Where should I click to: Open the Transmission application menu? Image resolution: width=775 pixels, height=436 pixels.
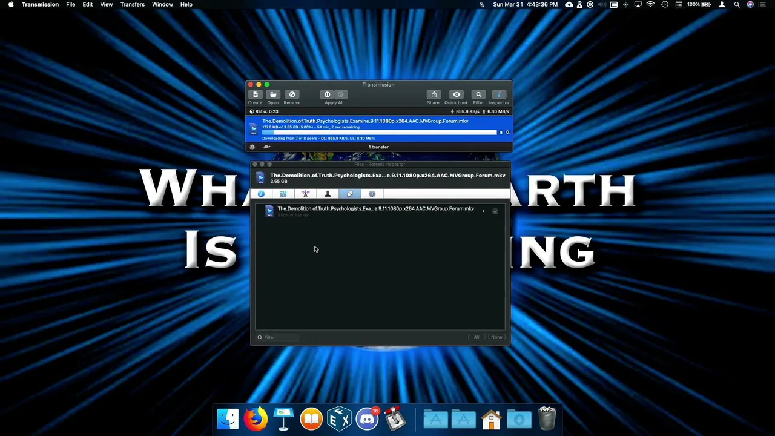(x=40, y=5)
